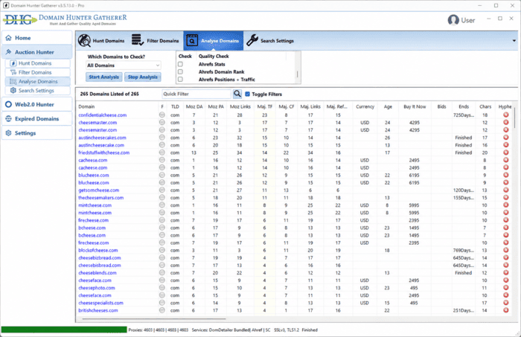Click favourite circle for blockofcheese.com row
Image resolution: width=521 pixels, height=337 pixels.
pos(162,250)
